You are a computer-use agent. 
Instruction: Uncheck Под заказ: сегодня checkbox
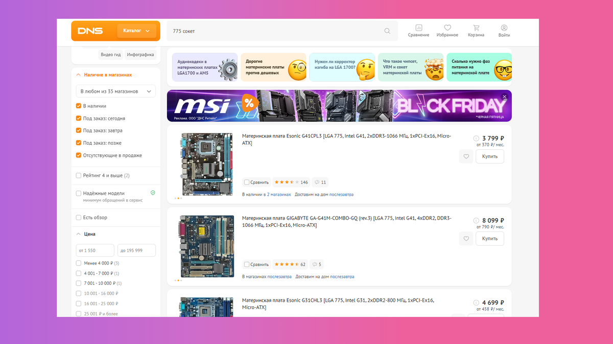click(x=79, y=118)
